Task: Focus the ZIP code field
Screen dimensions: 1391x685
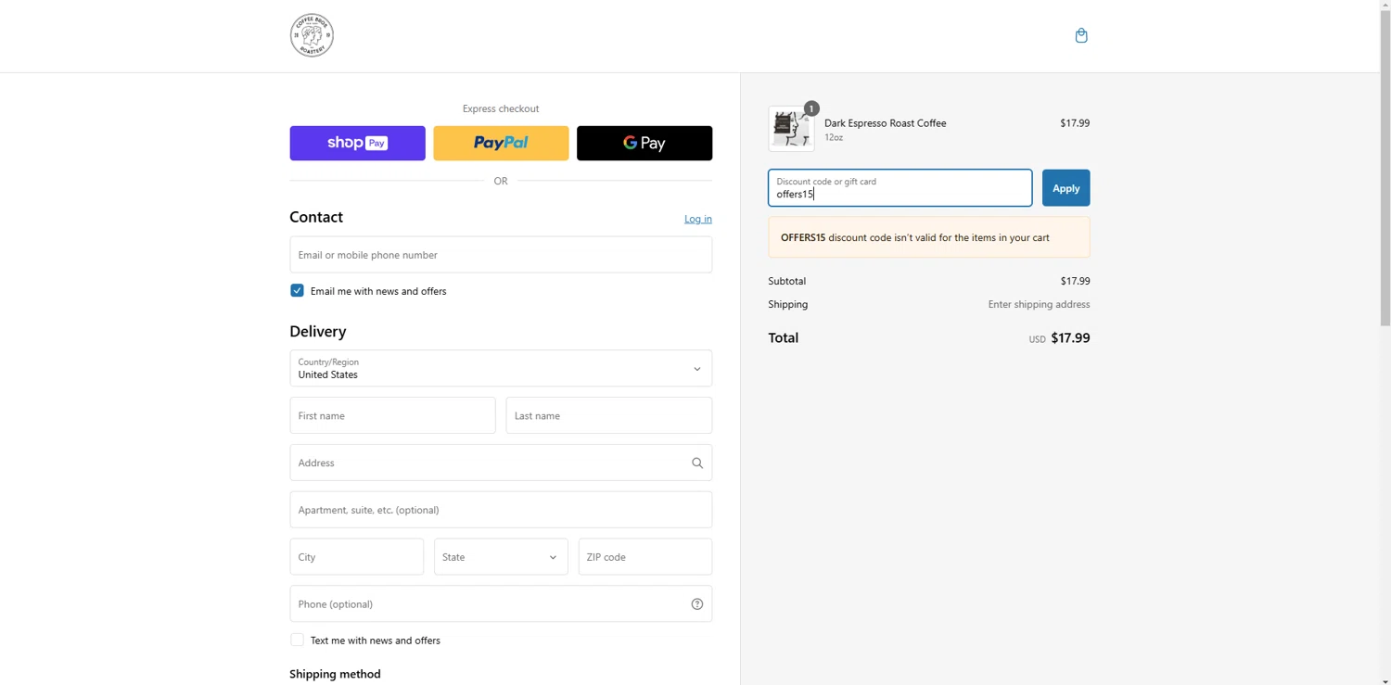Action: [645, 557]
